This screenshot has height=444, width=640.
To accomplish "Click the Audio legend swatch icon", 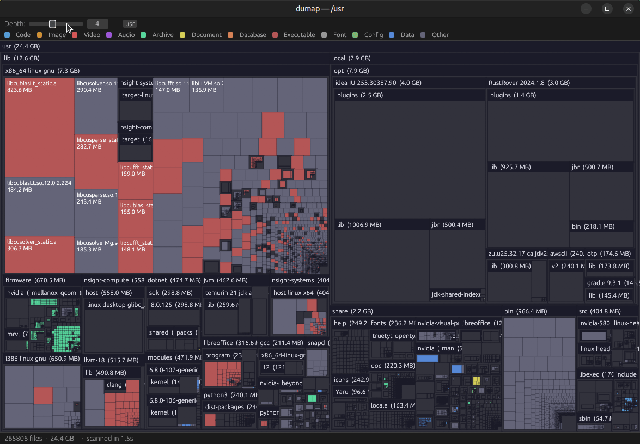I will pyautogui.click(x=109, y=35).
